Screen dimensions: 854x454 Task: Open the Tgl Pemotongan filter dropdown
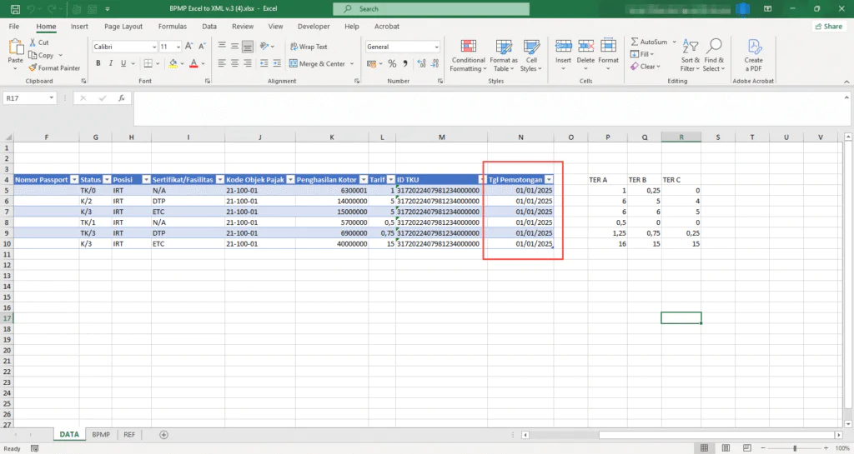(549, 180)
